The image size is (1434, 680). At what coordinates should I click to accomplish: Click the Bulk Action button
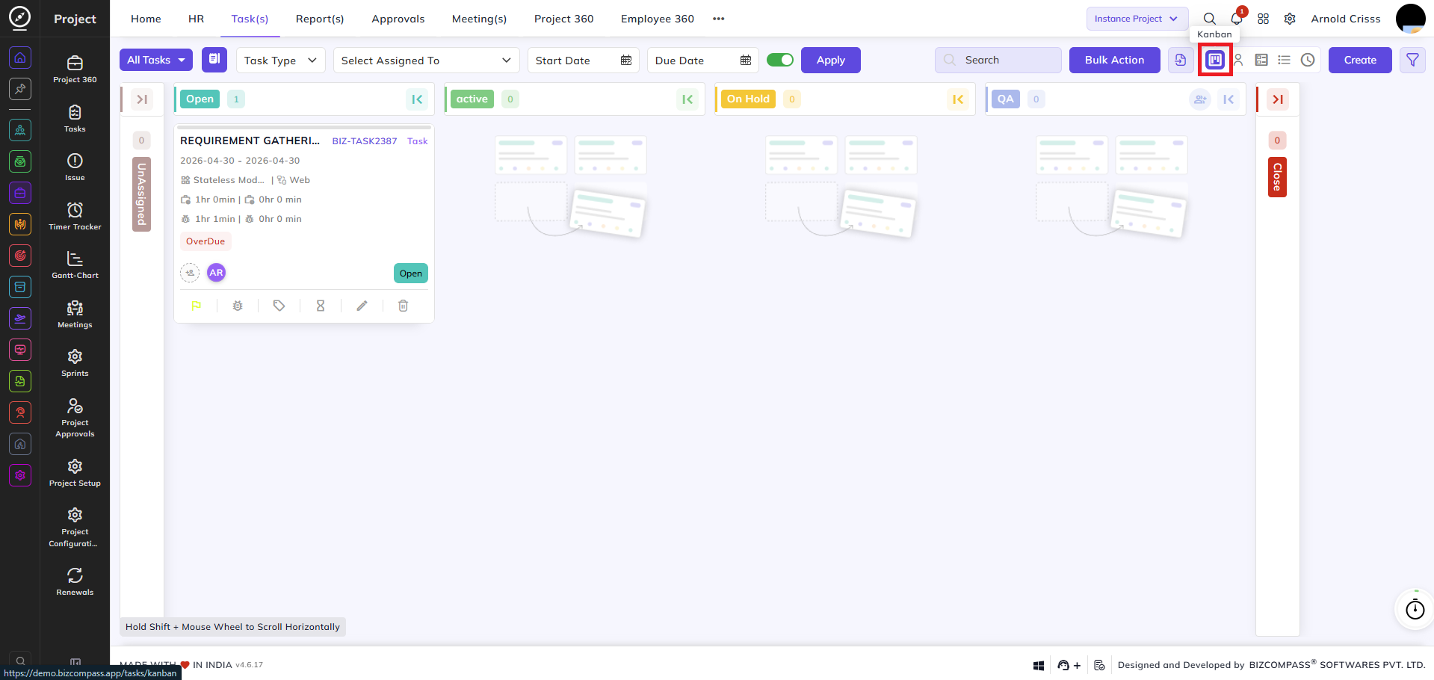1114,60
